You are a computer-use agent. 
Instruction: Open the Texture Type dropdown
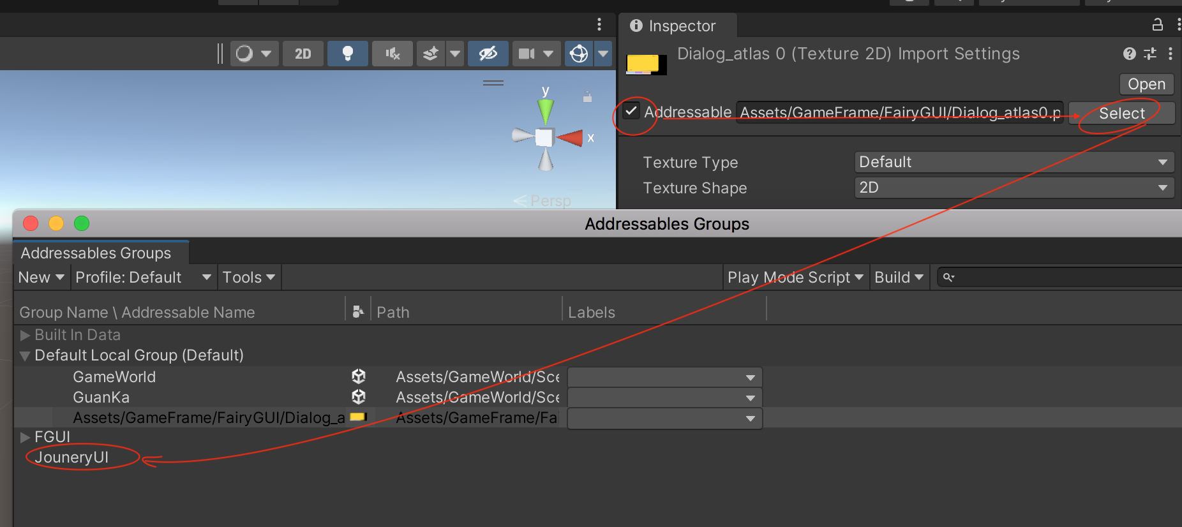coord(1014,162)
